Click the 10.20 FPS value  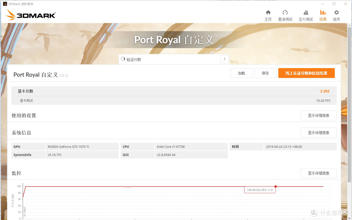tap(323, 101)
